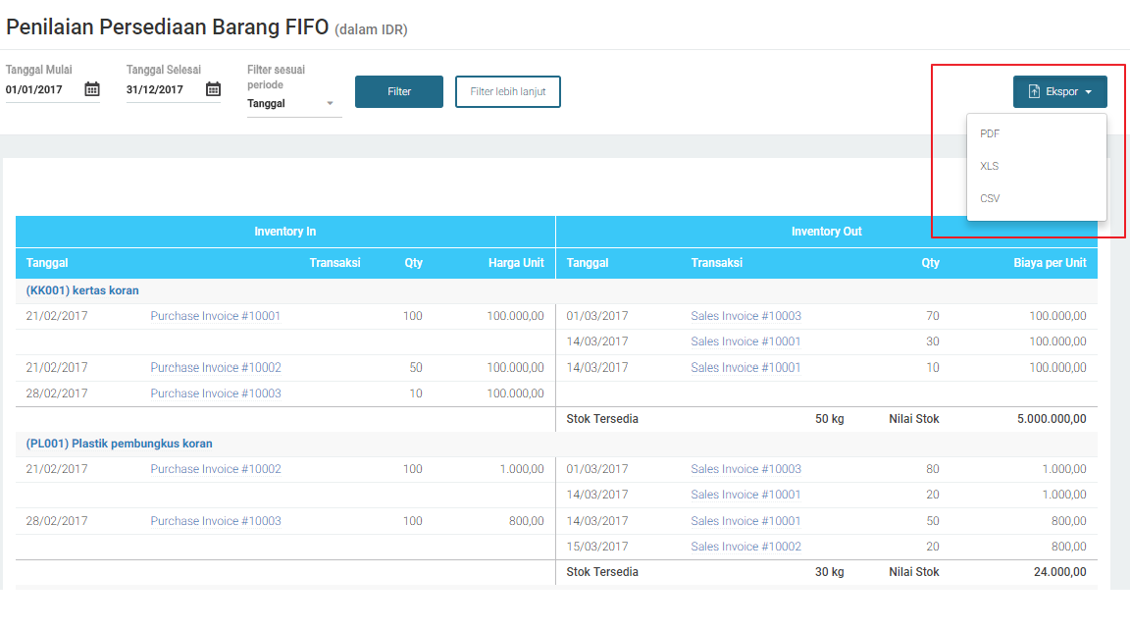The image size is (1130, 629).
Task: Open the (KK001) kertas koran product link
Action: tap(82, 290)
